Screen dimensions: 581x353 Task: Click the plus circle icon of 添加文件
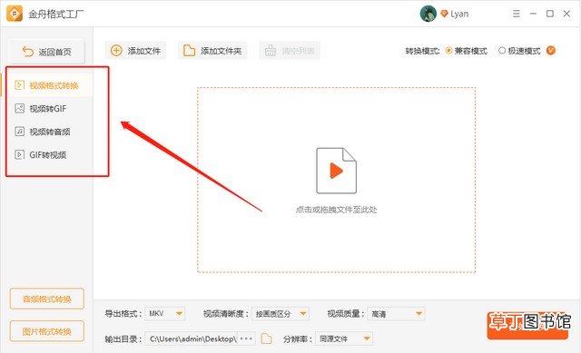tap(116, 51)
